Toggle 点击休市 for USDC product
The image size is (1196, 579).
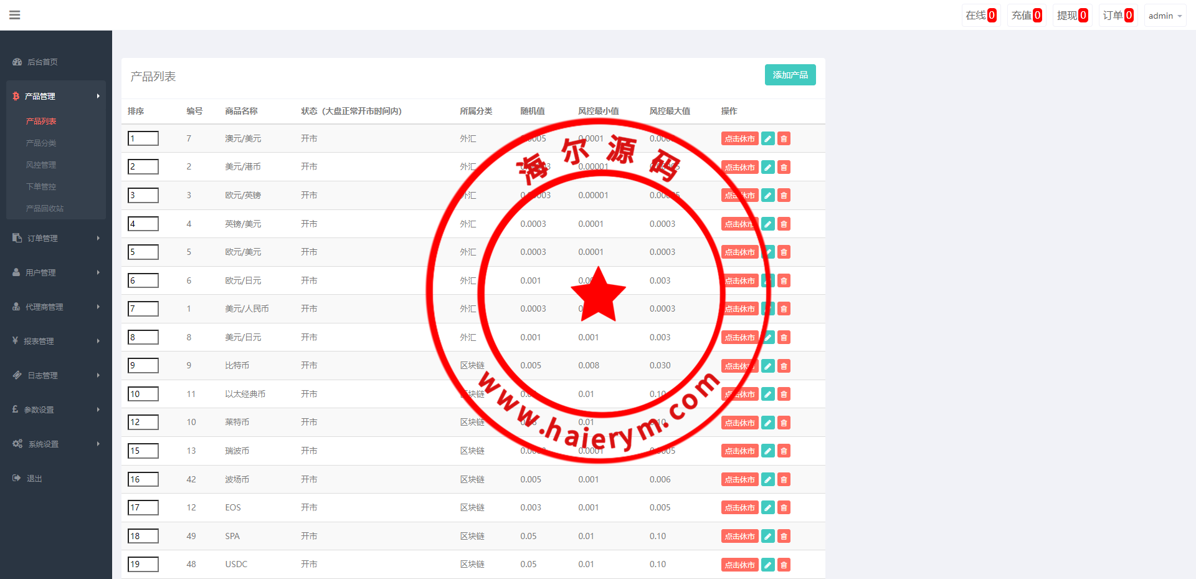click(x=739, y=565)
